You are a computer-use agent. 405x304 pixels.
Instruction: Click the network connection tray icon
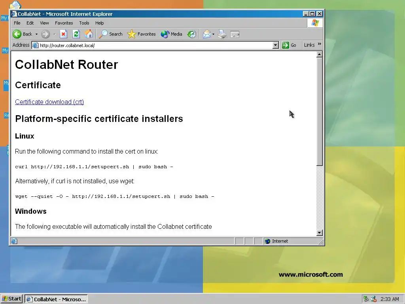pyautogui.click(x=366, y=299)
